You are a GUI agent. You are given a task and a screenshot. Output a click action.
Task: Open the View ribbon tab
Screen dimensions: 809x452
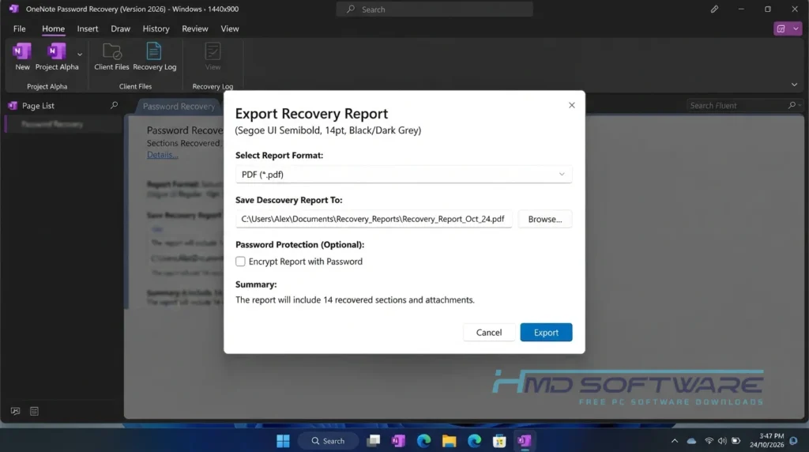tap(230, 29)
